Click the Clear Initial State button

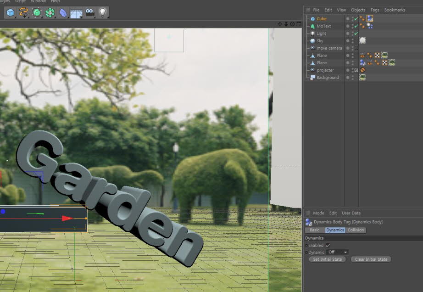[371, 259]
